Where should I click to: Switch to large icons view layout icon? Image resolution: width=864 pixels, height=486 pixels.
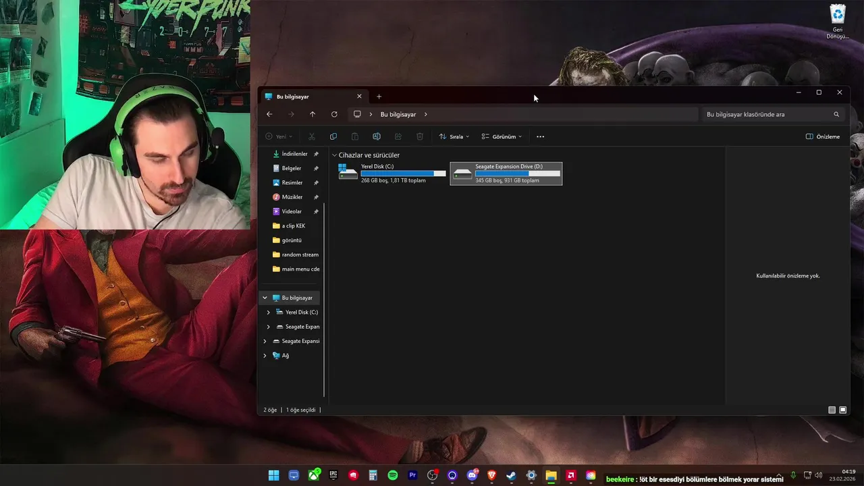click(x=842, y=410)
